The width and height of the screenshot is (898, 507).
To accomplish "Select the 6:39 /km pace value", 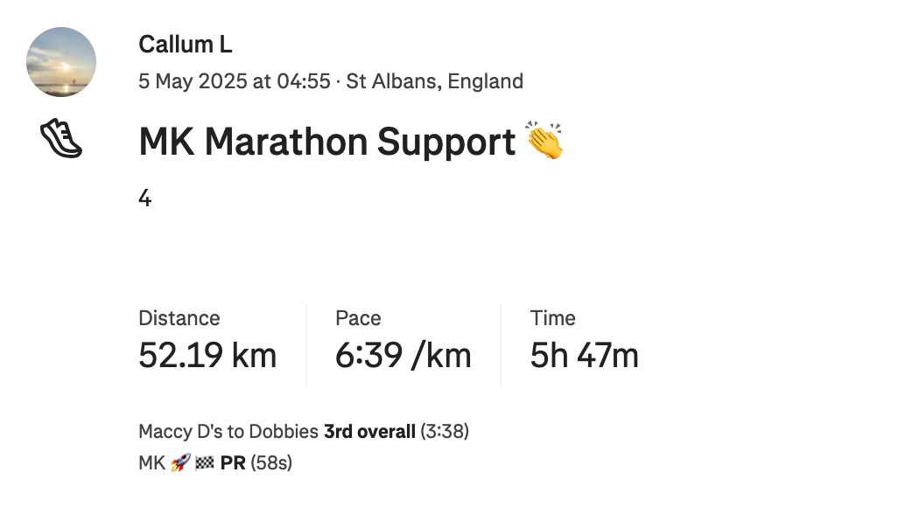I will 403,356.
